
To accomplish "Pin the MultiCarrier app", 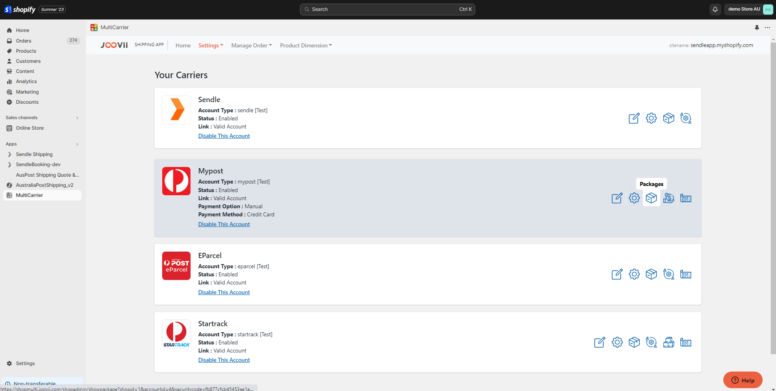I will coord(757,28).
